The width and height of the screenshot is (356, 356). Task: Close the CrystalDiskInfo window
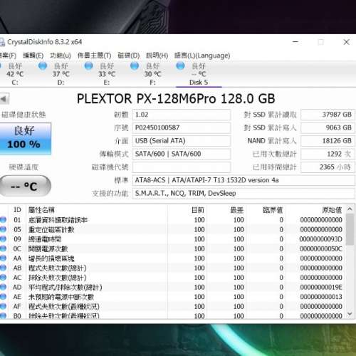tap(346, 42)
